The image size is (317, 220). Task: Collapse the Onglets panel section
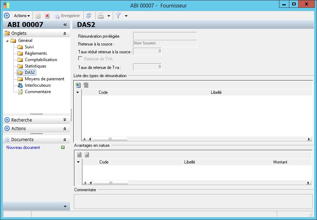[x=64, y=33]
